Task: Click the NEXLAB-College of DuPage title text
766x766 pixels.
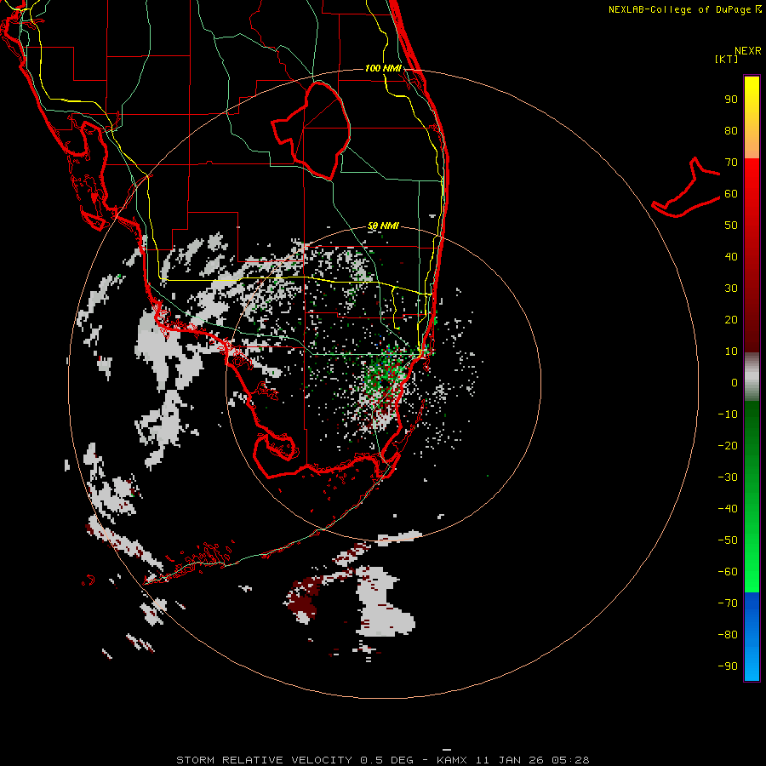Action: pos(679,9)
